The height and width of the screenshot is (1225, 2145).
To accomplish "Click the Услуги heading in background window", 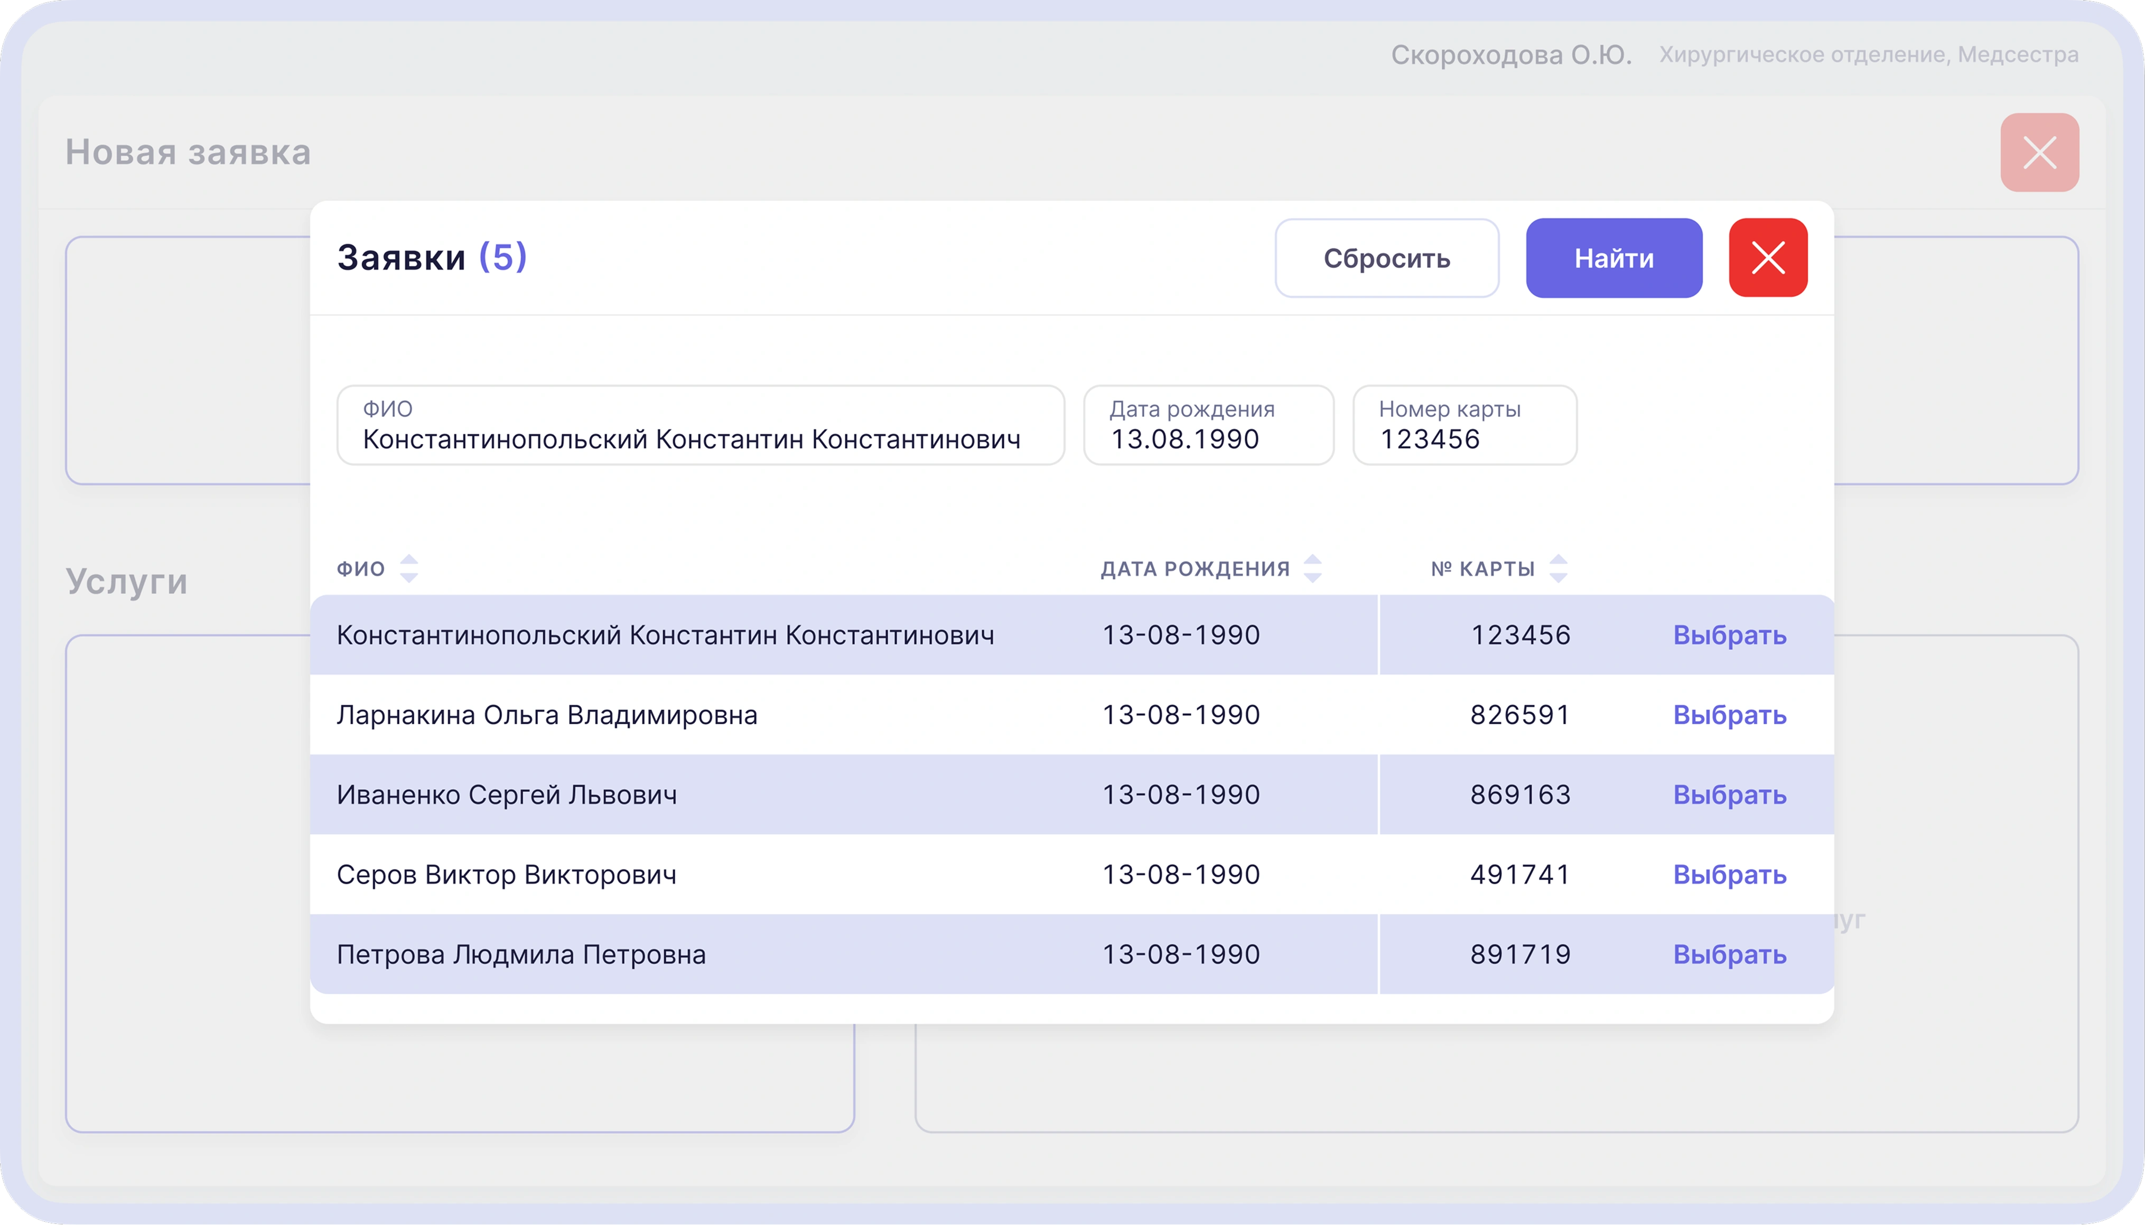I will pyautogui.click(x=127, y=582).
